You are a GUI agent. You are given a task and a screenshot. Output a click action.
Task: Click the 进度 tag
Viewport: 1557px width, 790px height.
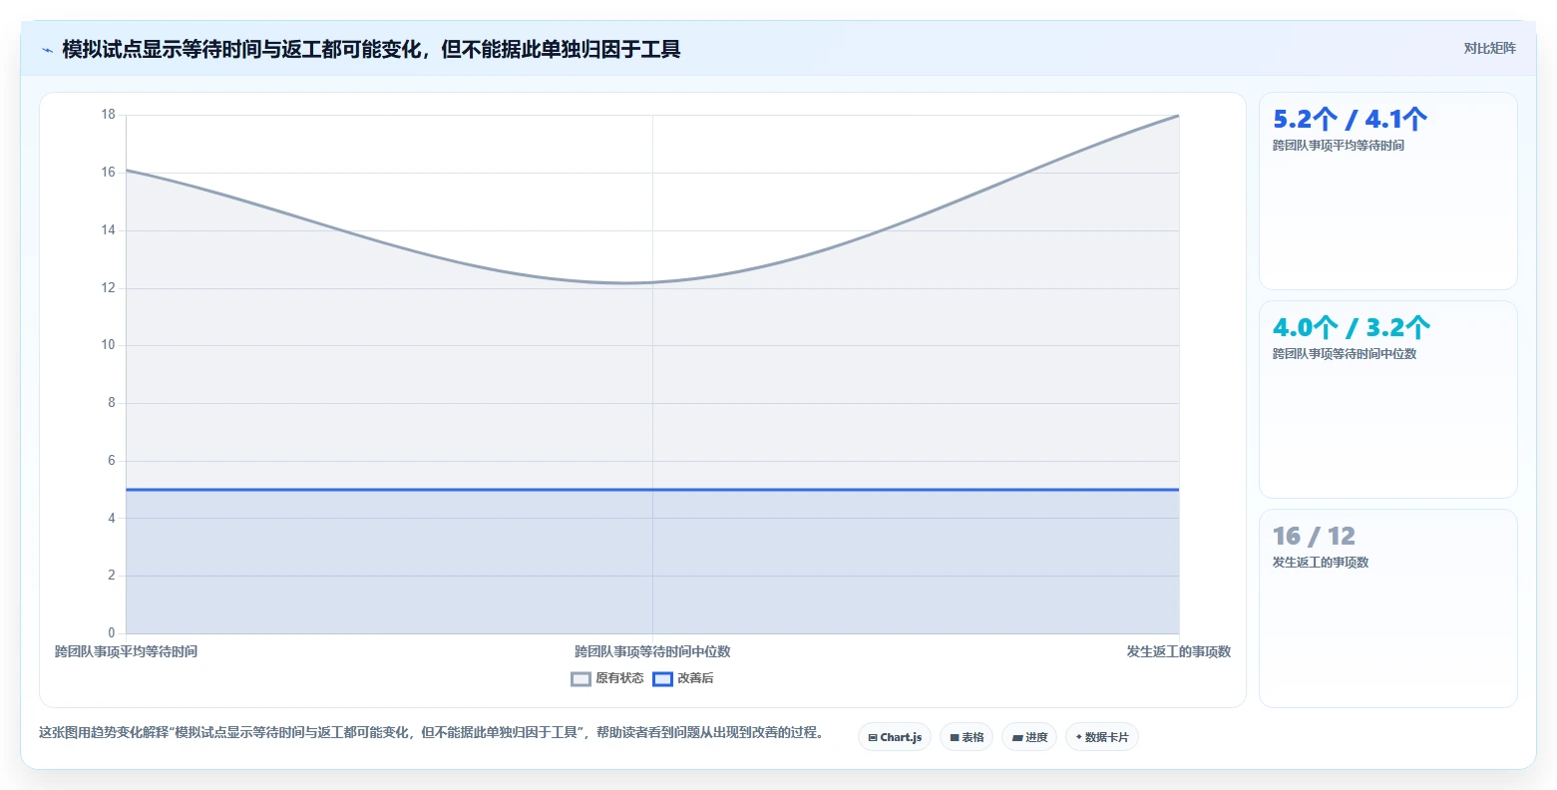click(x=1029, y=737)
